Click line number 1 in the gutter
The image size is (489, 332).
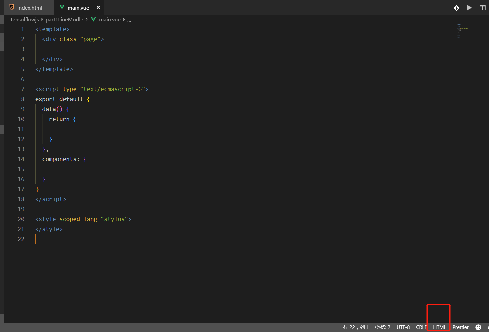point(23,29)
